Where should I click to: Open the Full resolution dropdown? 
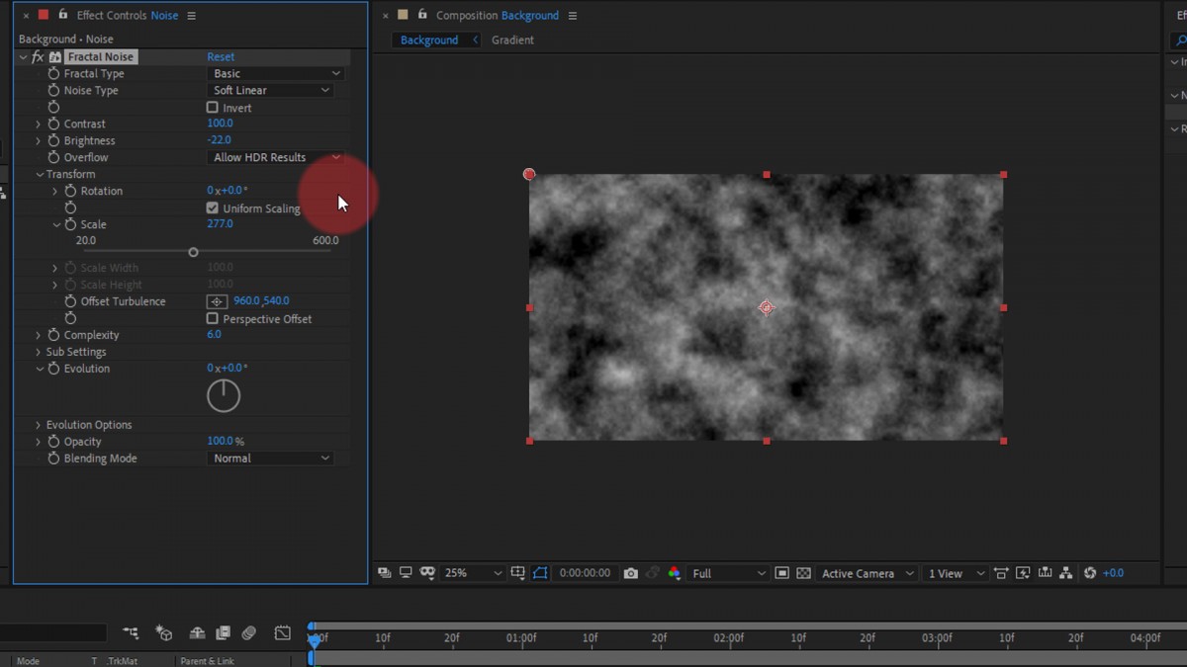pos(729,573)
